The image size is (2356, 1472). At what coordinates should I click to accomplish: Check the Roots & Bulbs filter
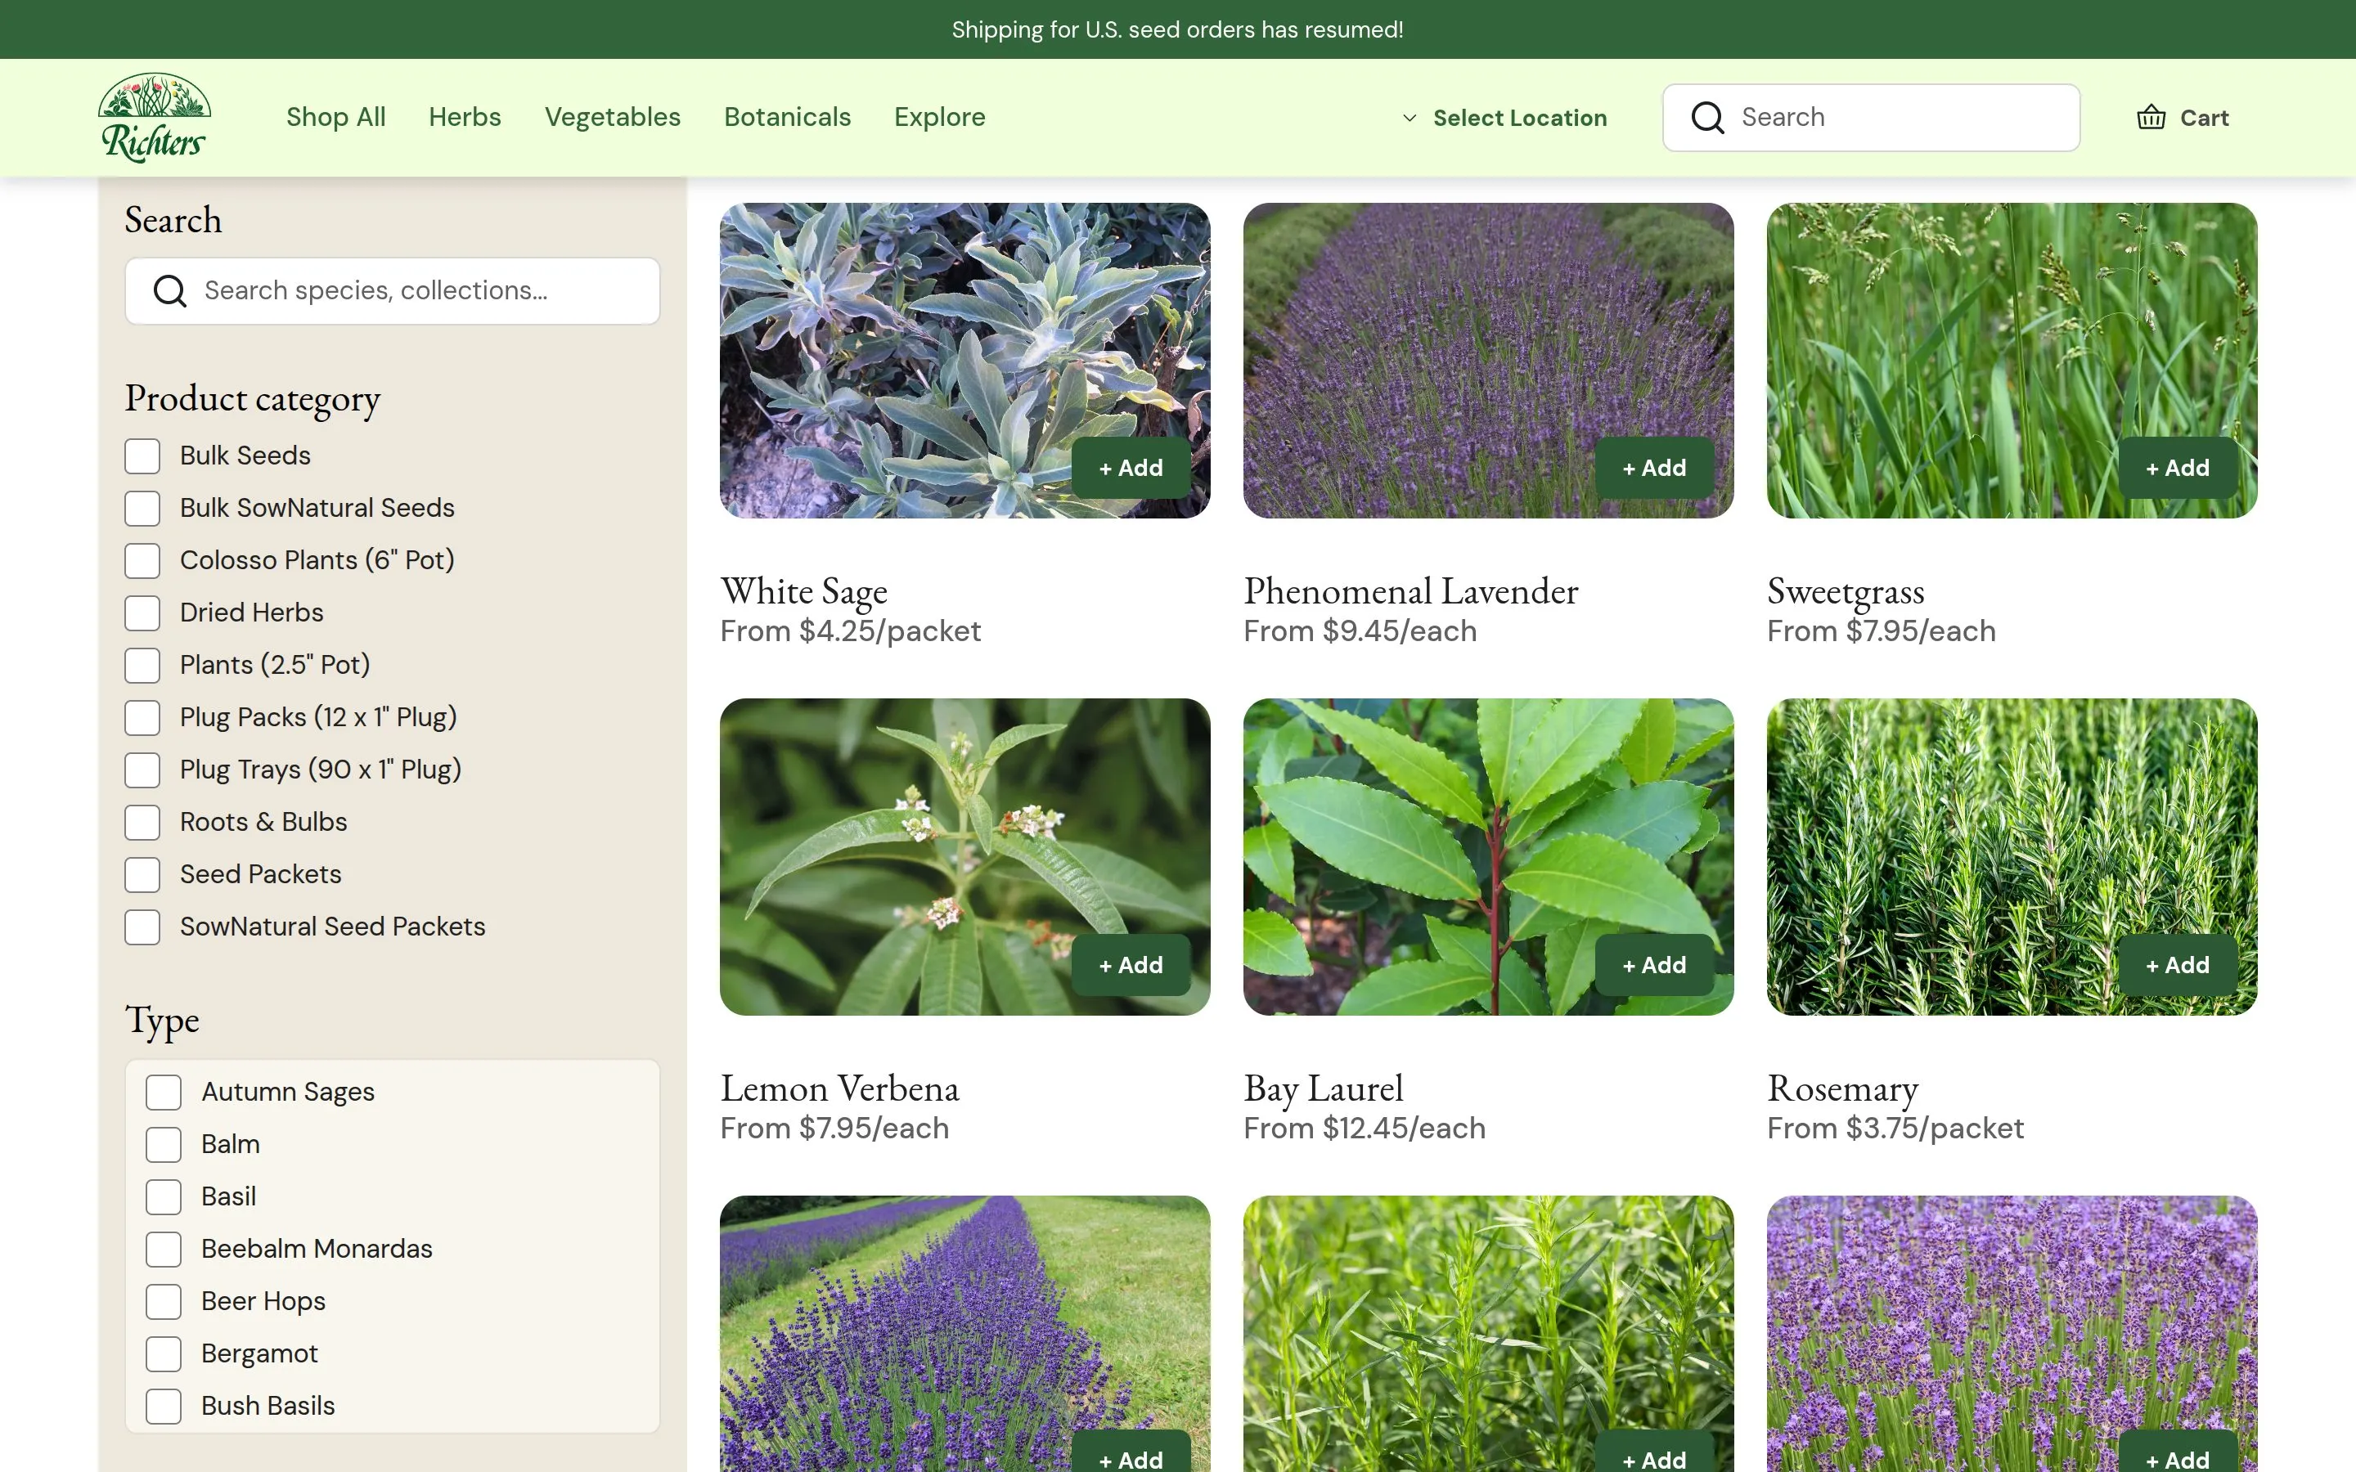[x=142, y=823]
